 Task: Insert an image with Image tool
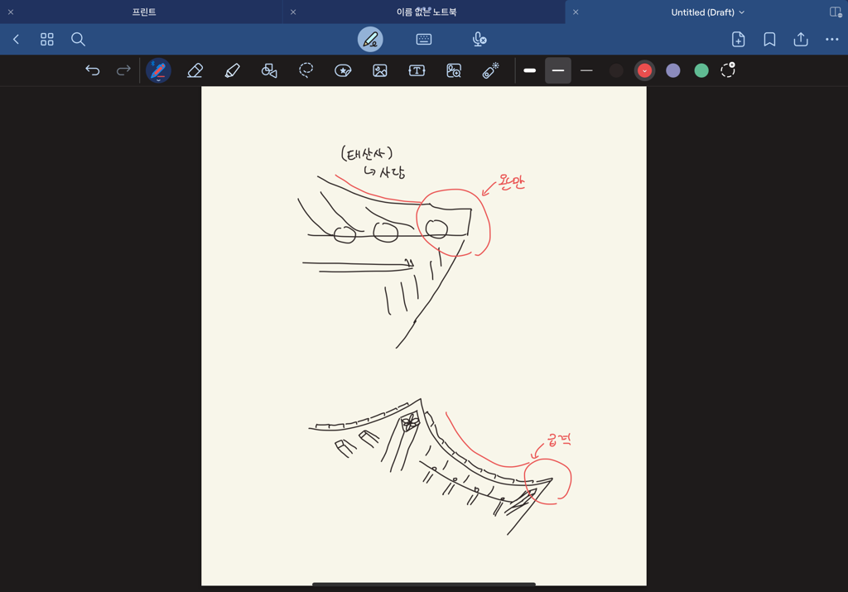click(380, 70)
